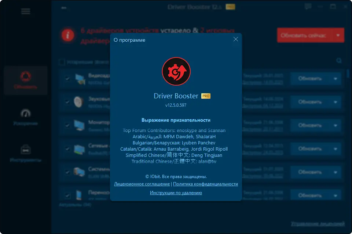Expand dropdown arrow in the Переносные row

click(x=335, y=196)
